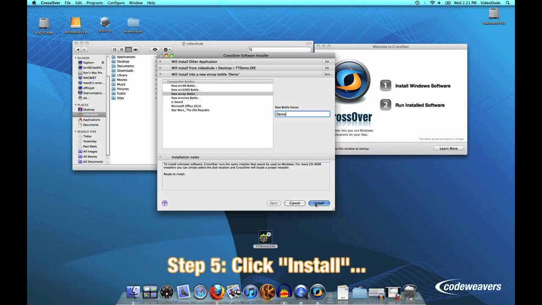Image resolution: width=542 pixels, height=305 pixels.
Task: Select 'New winvista Bottle...' in the list
Action: coord(218,98)
